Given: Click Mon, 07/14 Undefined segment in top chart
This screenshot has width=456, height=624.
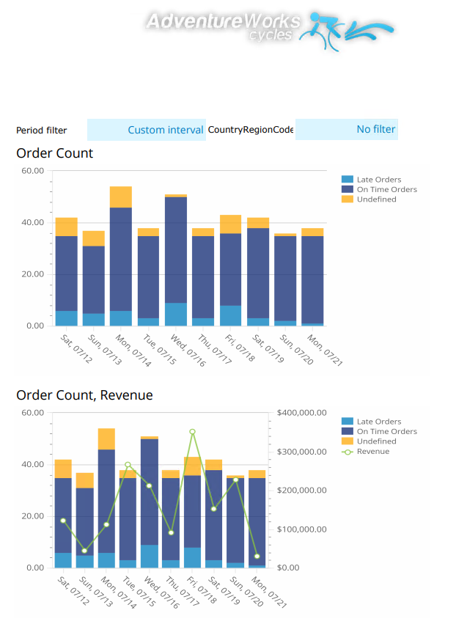Looking at the screenshot, I should coord(120,197).
